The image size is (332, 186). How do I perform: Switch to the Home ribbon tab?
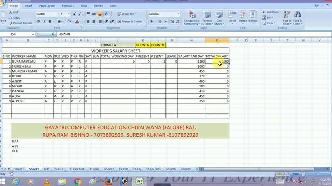coord(14,6)
